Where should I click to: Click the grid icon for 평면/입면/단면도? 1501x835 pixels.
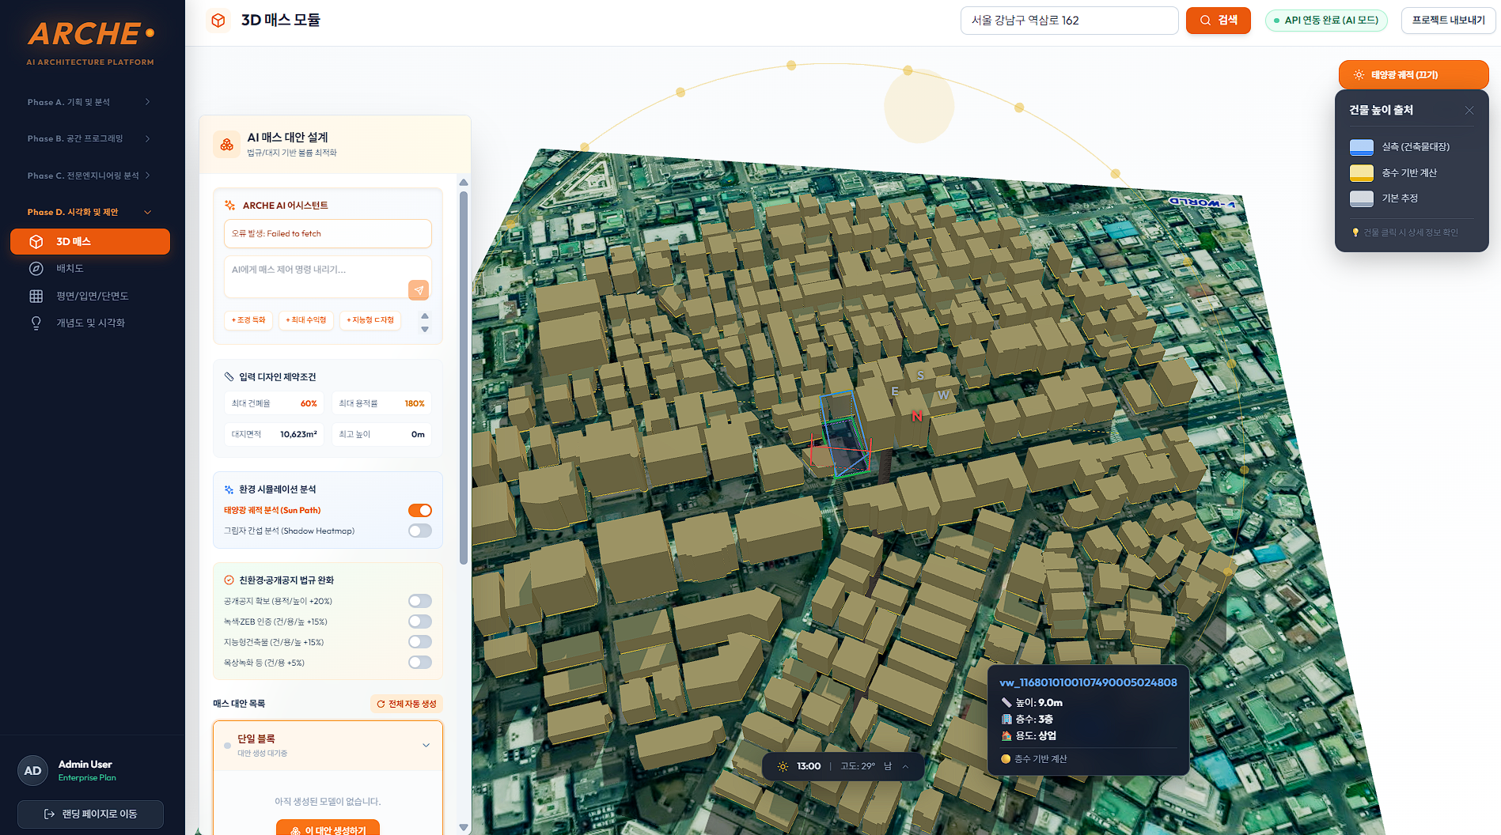pos(36,297)
